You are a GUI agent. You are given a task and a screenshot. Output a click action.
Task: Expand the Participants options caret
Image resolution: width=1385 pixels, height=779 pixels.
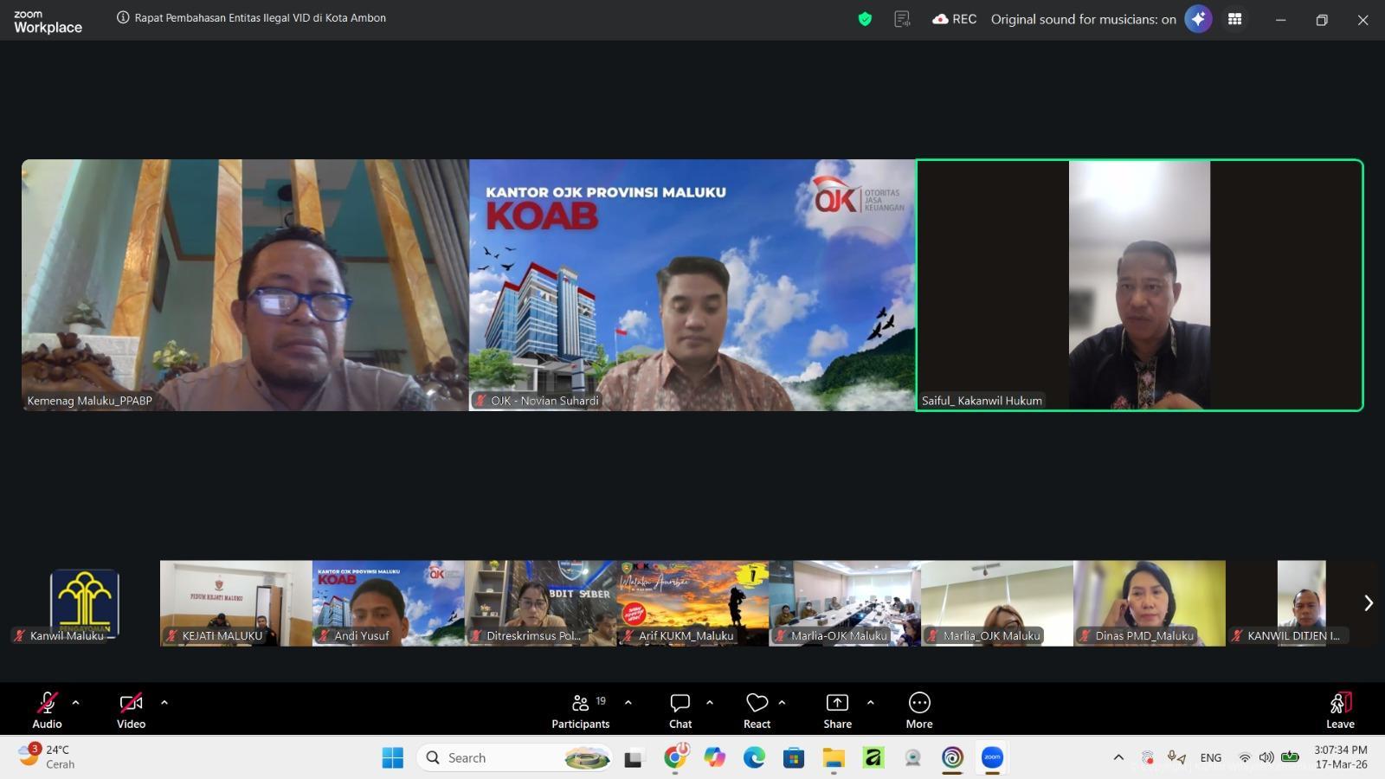tap(628, 703)
